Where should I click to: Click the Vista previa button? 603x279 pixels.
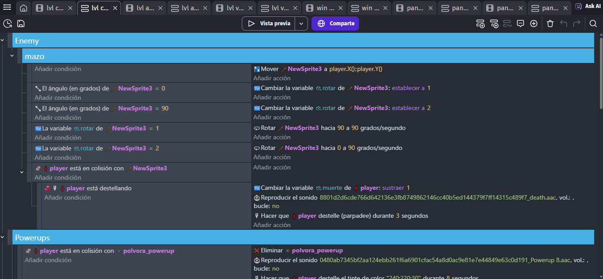(270, 24)
